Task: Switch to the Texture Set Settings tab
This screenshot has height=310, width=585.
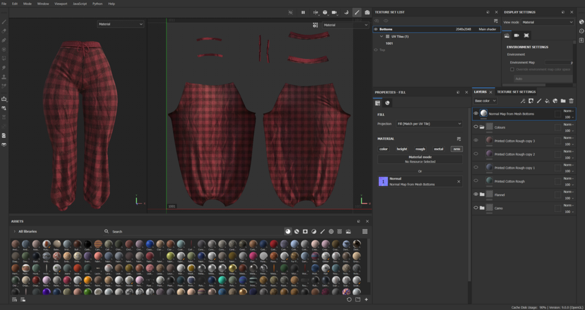Action: tap(516, 92)
